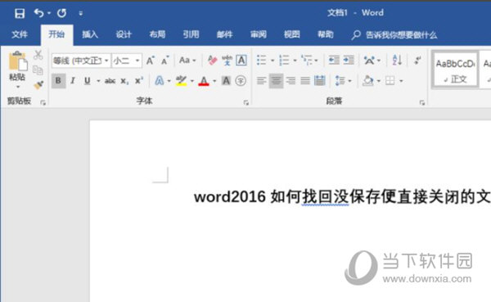Increase paragraph indent

coord(349,60)
